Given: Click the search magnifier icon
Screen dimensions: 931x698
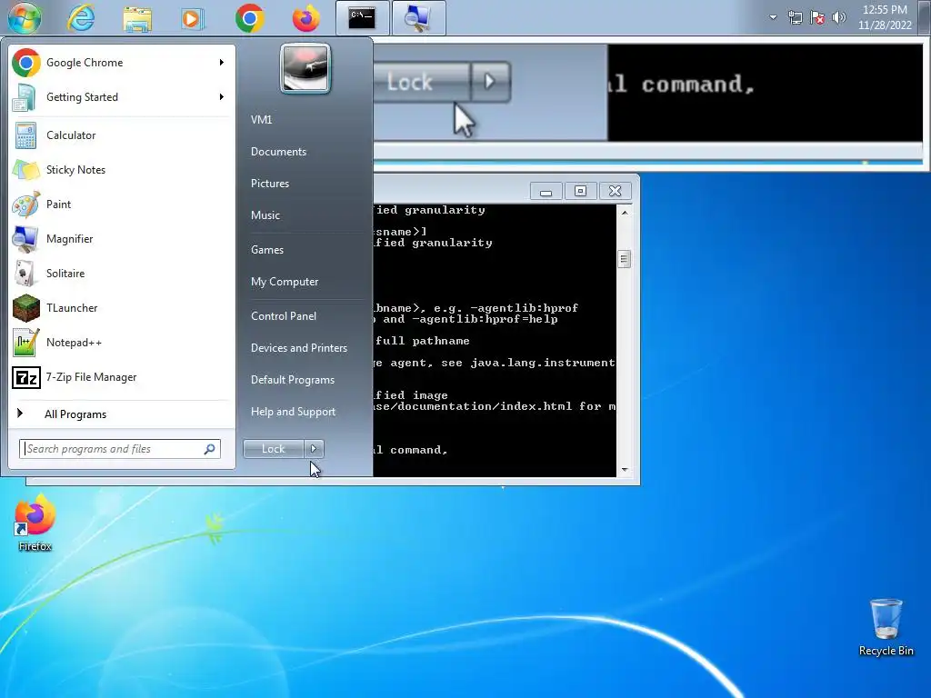Looking at the screenshot, I should [x=210, y=449].
